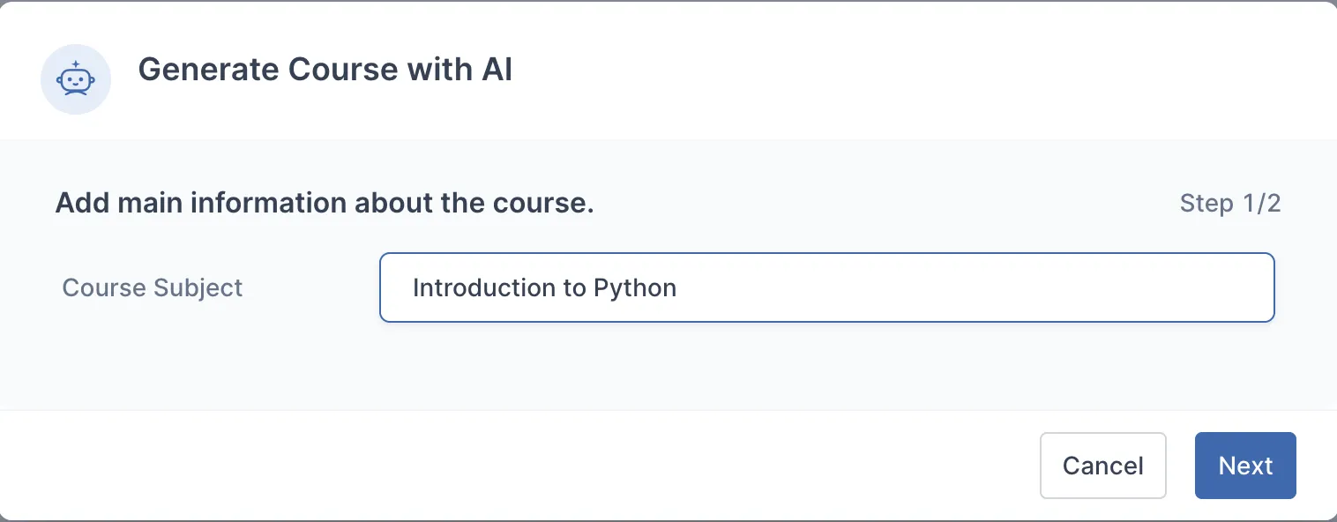The image size is (1337, 522).
Task: Cancel the course generation dialog
Action: (x=1102, y=466)
